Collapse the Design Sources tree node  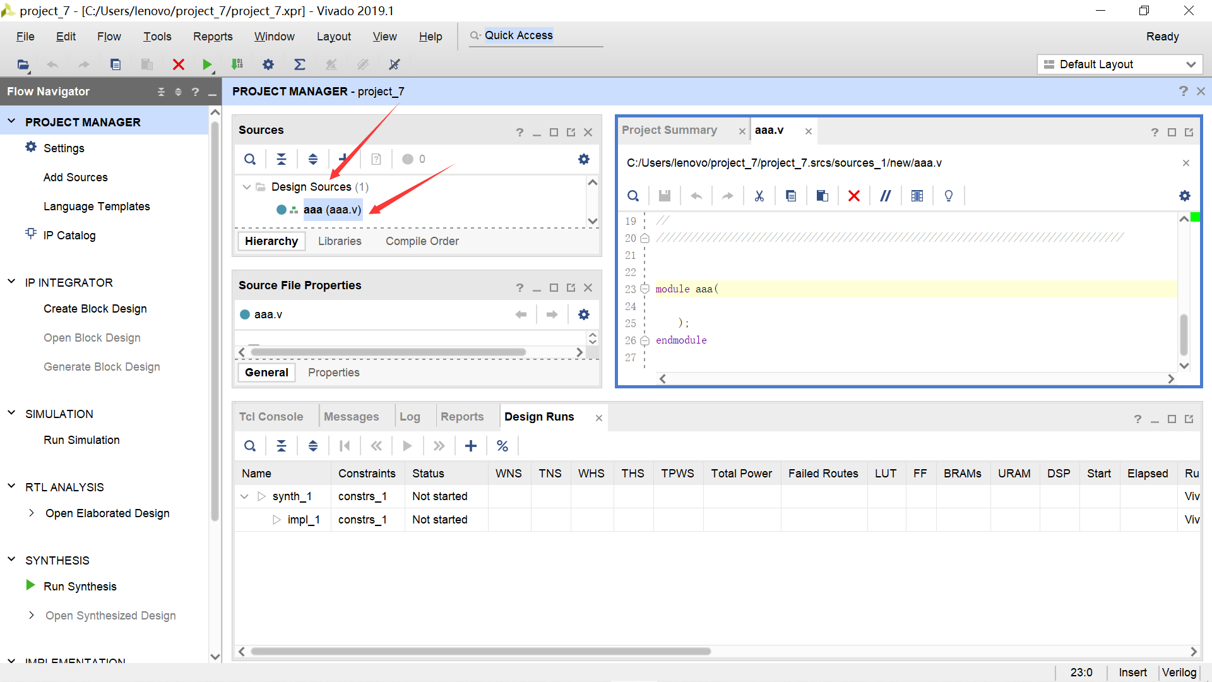246,187
